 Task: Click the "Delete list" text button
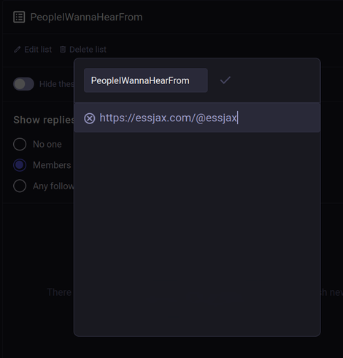(88, 50)
